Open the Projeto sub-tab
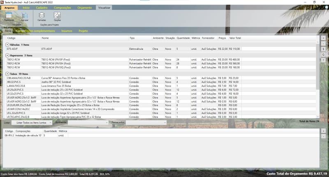Viewport: 329px width, 177px height. point(83,31)
